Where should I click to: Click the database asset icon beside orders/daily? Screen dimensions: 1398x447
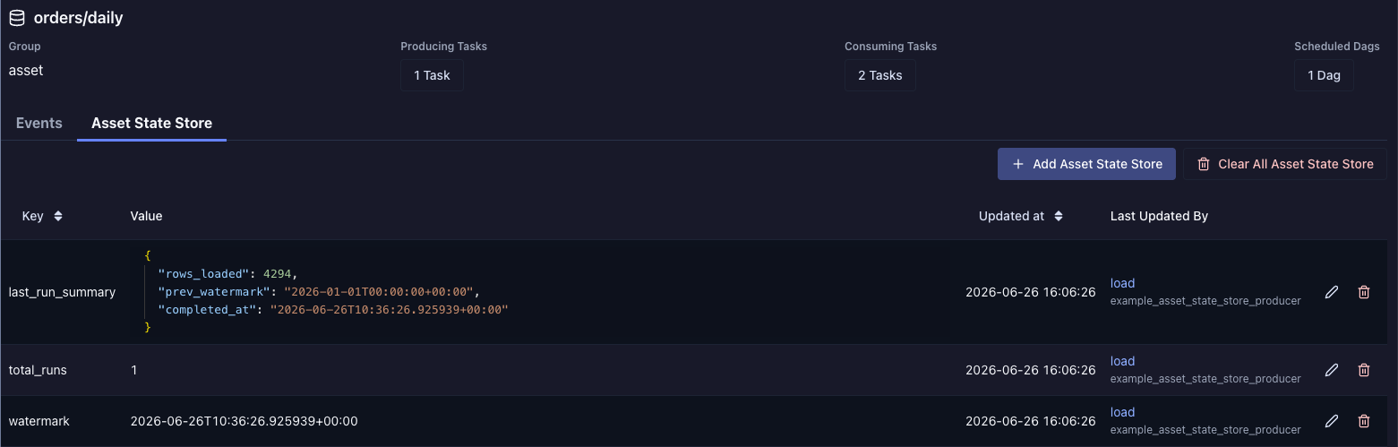16,18
